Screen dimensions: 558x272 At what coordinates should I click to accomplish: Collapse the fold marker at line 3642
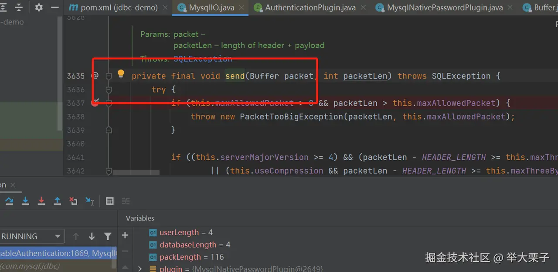(109, 171)
